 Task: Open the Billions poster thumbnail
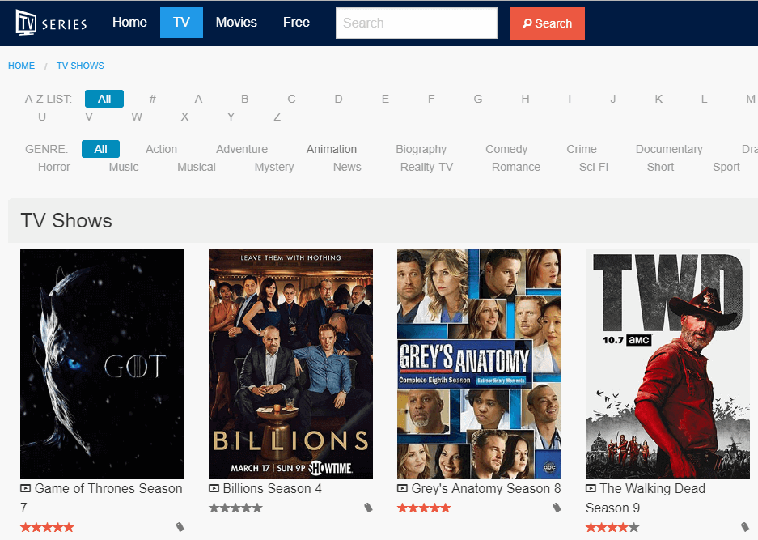pos(290,364)
